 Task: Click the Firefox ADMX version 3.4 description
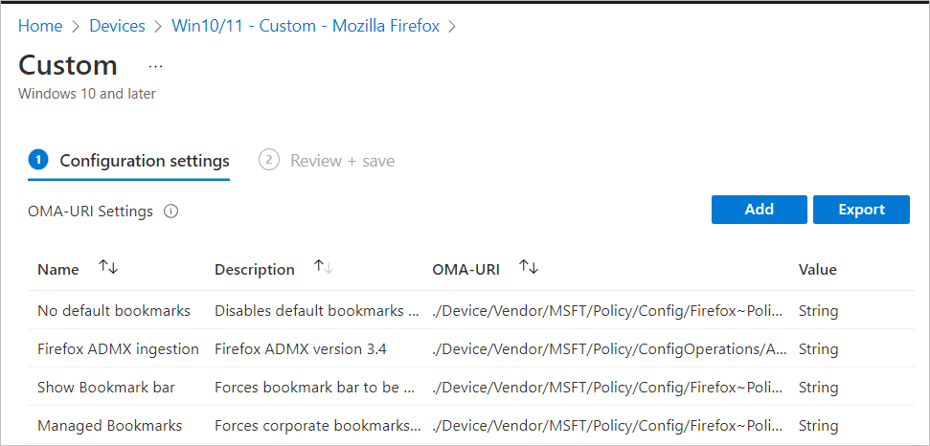300,348
